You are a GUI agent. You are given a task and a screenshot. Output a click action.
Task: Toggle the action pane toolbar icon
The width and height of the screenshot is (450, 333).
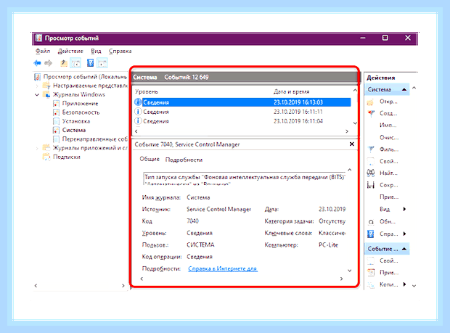(102, 63)
